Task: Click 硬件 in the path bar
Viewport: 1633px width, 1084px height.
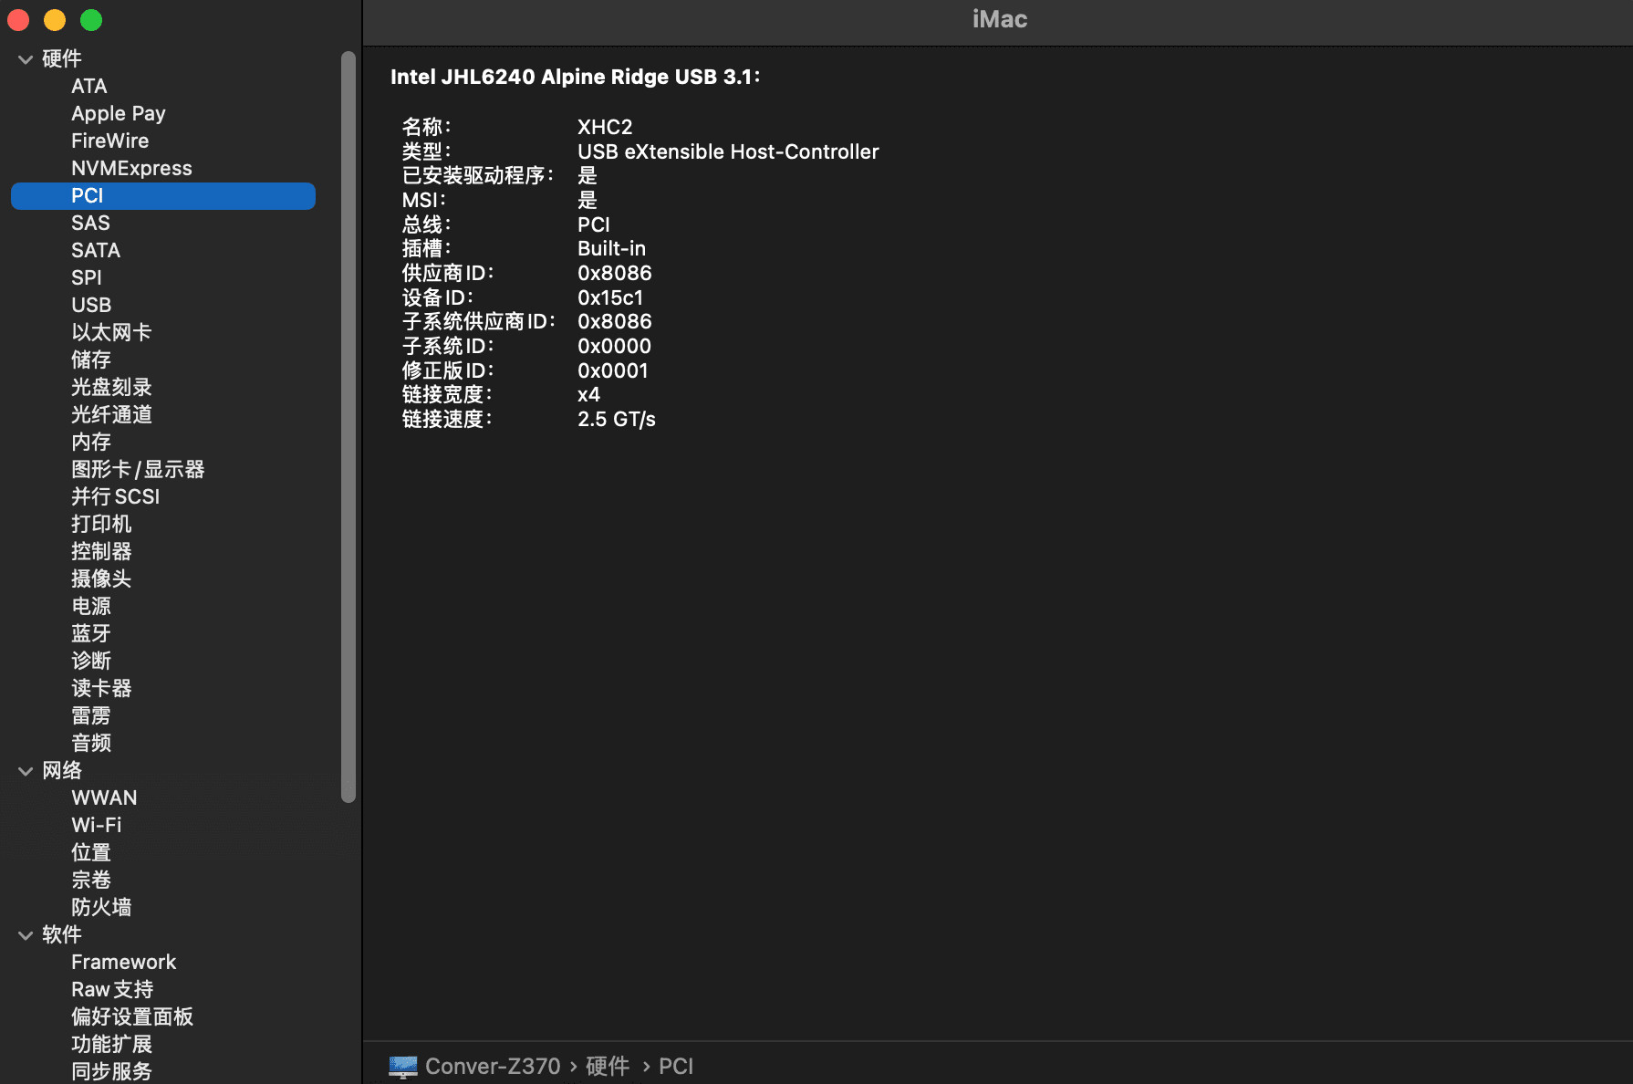Action: point(608,1066)
